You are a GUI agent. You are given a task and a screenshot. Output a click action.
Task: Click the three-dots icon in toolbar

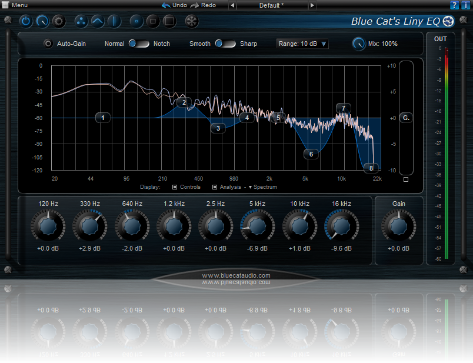click(x=81, y=22)
